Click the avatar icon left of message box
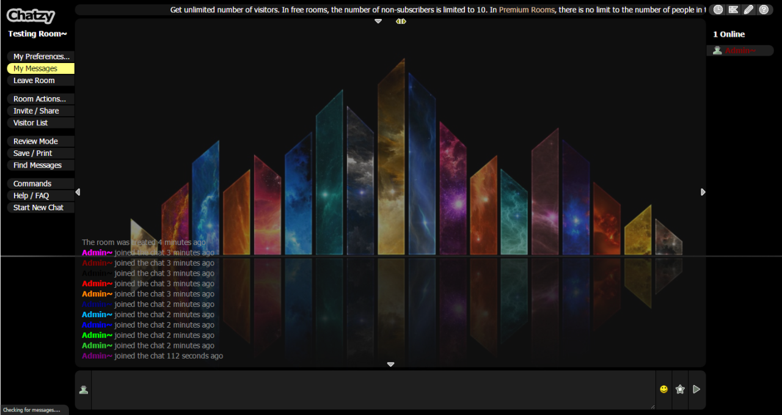The width and height of the screenshot is (782, 415). [x=84, y=390]
